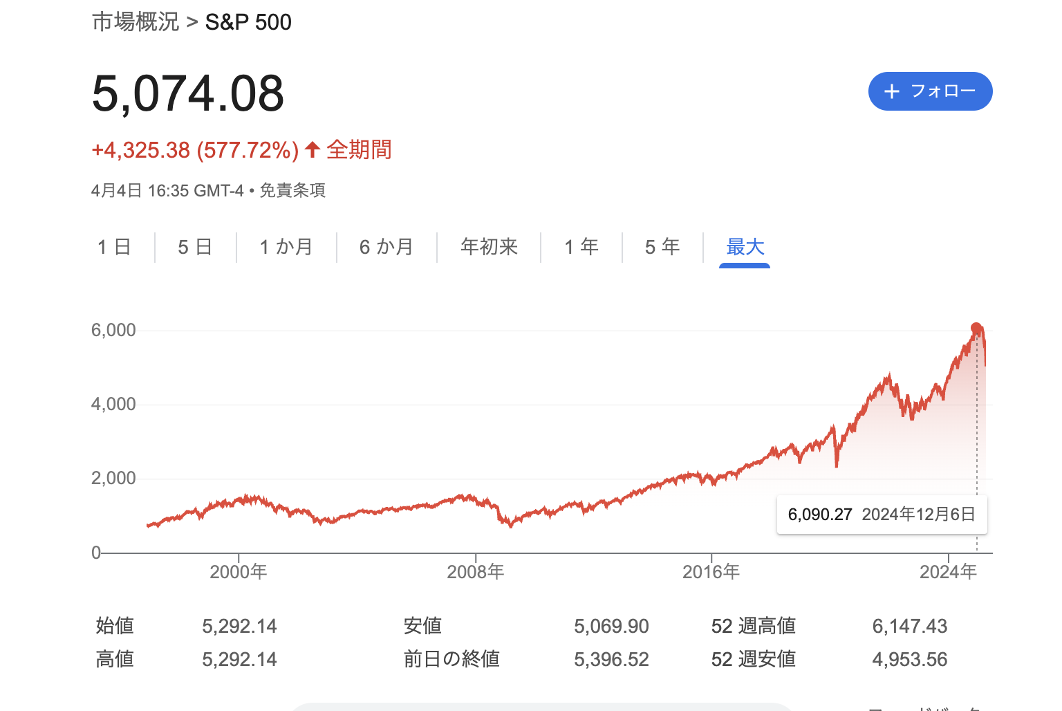The image size is (1062, 711).
Task: Select the 最大 maximum range tab
Action: point(745,247)
